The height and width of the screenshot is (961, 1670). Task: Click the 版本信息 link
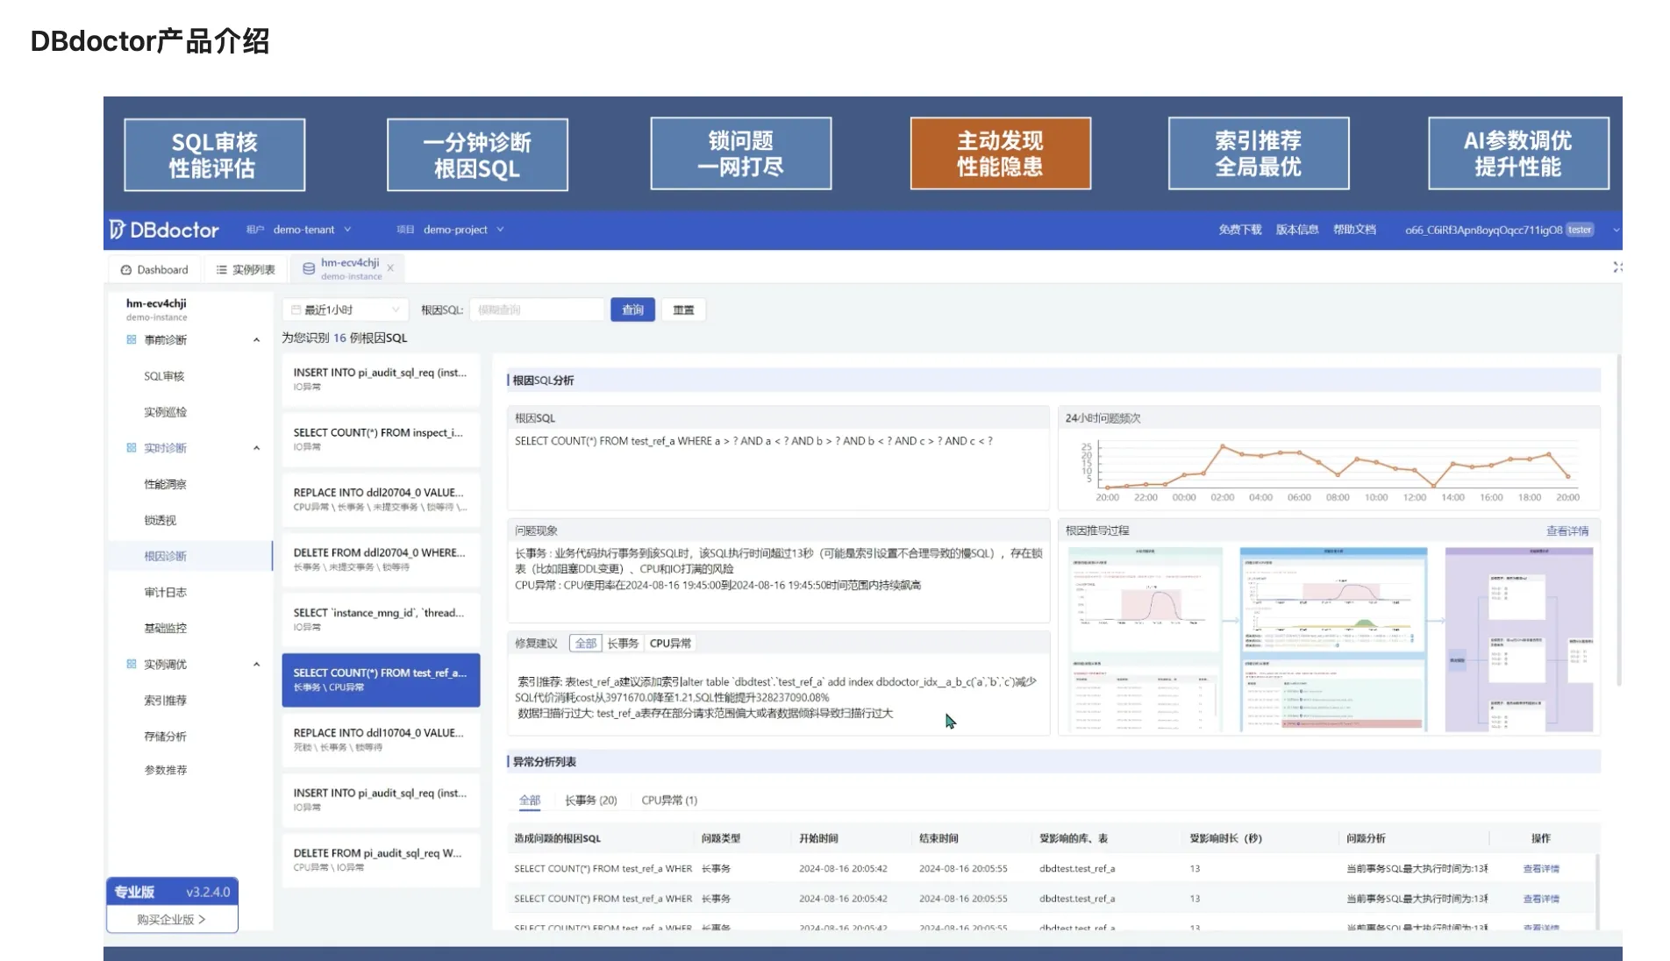(1297, 230)
